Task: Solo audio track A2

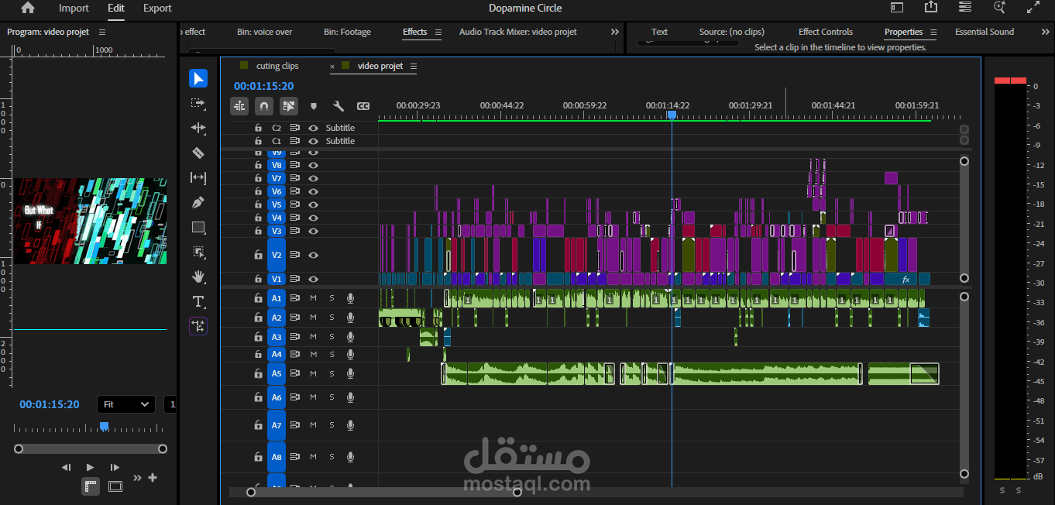Action: click(x=332, y=318)
